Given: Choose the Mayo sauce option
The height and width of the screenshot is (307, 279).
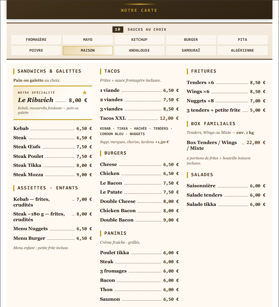Looking at the screenshot, I should [88, 40].
